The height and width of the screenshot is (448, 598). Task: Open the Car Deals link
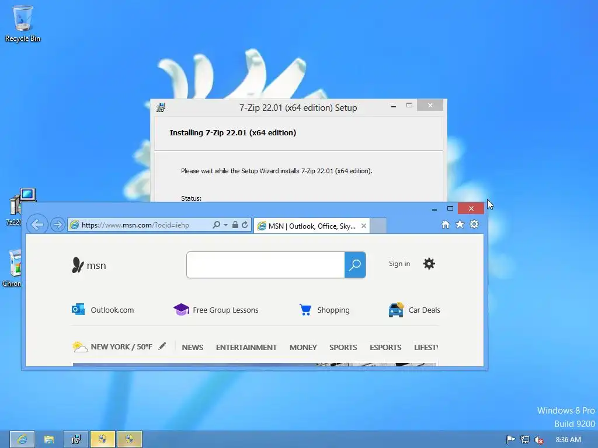click(x=424, y=310)
